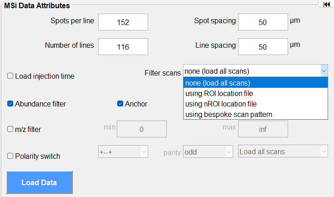Viewport: 334px width, 197px height.
Task: Click the Spot spacing input field
Action: [x=263, y=22]
